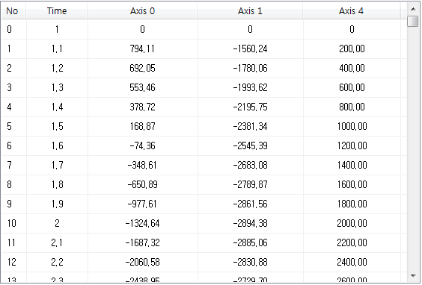422x285 pixels.
Task: Select row number 5 in No column
Action: coord(14,126)
